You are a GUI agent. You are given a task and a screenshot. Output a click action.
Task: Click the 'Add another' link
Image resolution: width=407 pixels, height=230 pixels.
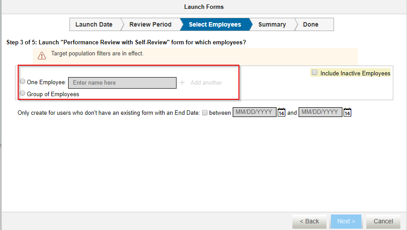click(206, 82)
